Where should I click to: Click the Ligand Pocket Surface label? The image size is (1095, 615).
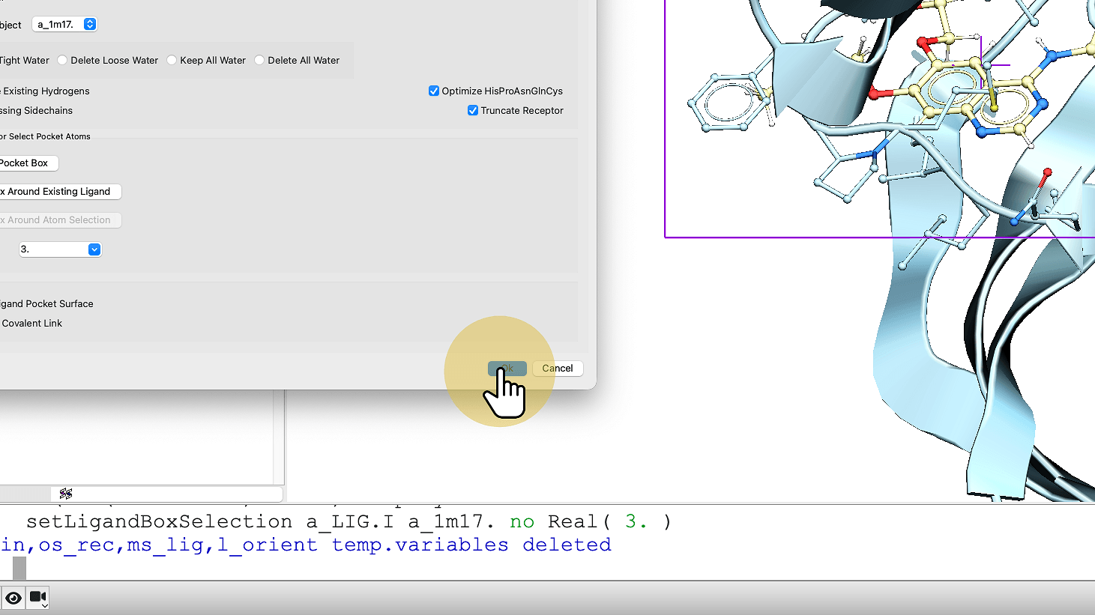(x=46, y=304)
